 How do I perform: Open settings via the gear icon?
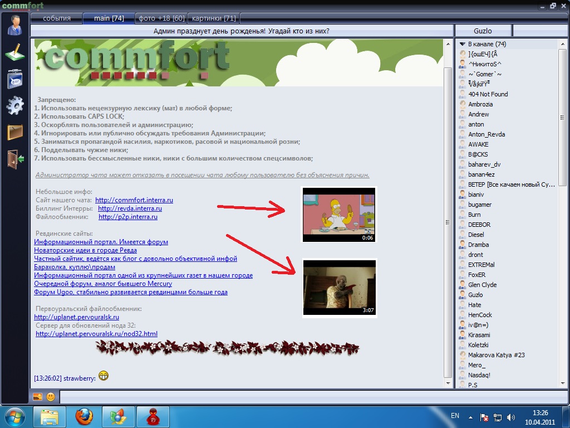14,105
